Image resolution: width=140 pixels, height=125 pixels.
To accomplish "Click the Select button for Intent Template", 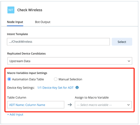I will pyautogui.click(x=122, y=42).
